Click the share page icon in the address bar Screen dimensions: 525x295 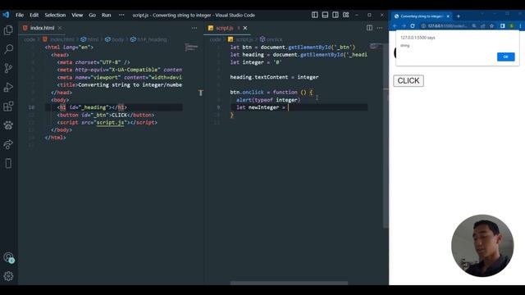tap(483, 25)
